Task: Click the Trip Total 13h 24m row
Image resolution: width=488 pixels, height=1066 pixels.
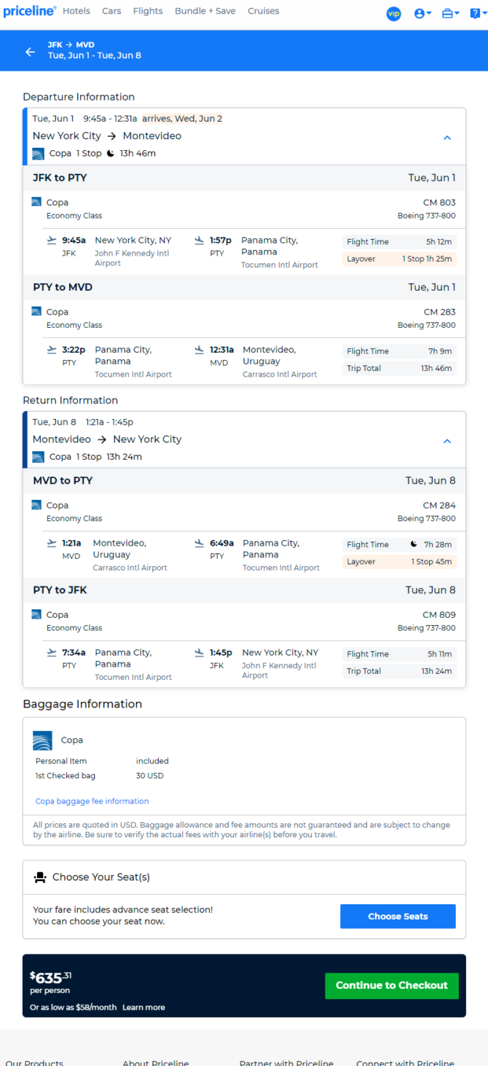Action: click(399, 671)
